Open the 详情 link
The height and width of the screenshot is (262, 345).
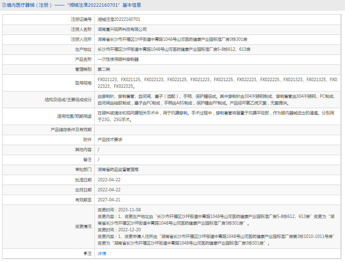[102, 254]
